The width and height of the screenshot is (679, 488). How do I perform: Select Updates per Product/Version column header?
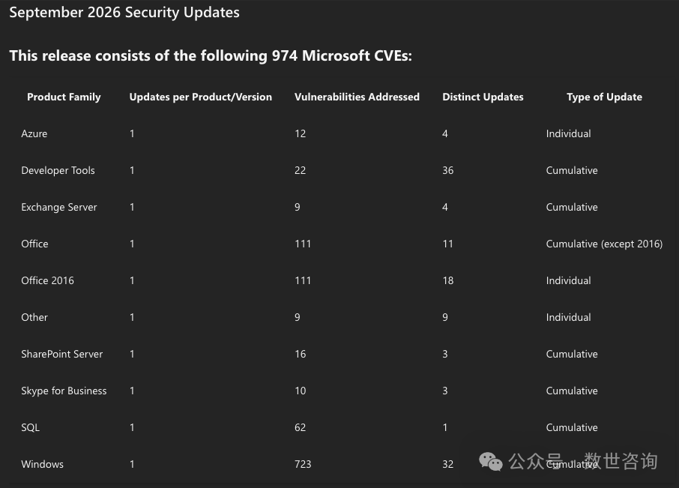(201, 97)
